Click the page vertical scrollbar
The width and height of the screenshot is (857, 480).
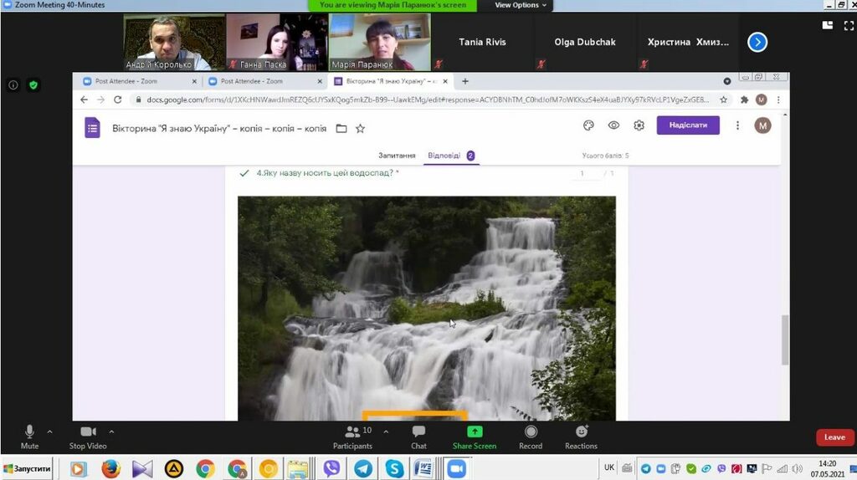(785, 340)
